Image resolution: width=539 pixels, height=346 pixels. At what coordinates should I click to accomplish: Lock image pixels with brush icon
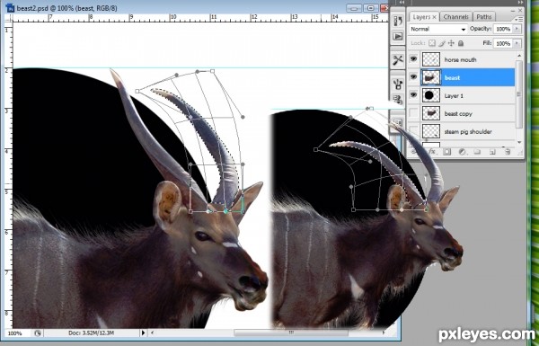[x=442, y=43]
